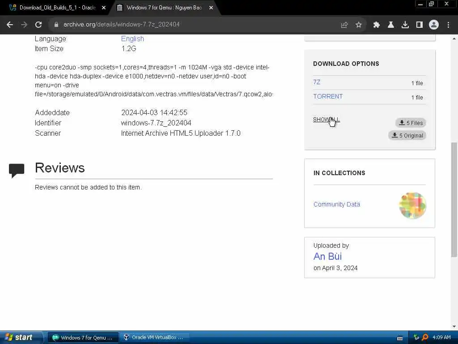Click the 4:09 AM taskbar clock
The image size is (458, 344).
[441, 337]
